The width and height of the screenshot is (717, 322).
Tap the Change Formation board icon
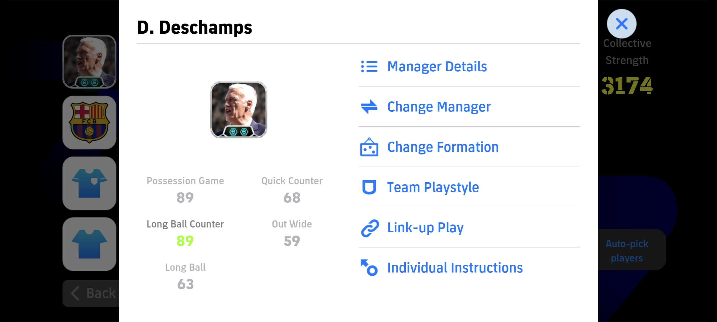pos(369,147)
